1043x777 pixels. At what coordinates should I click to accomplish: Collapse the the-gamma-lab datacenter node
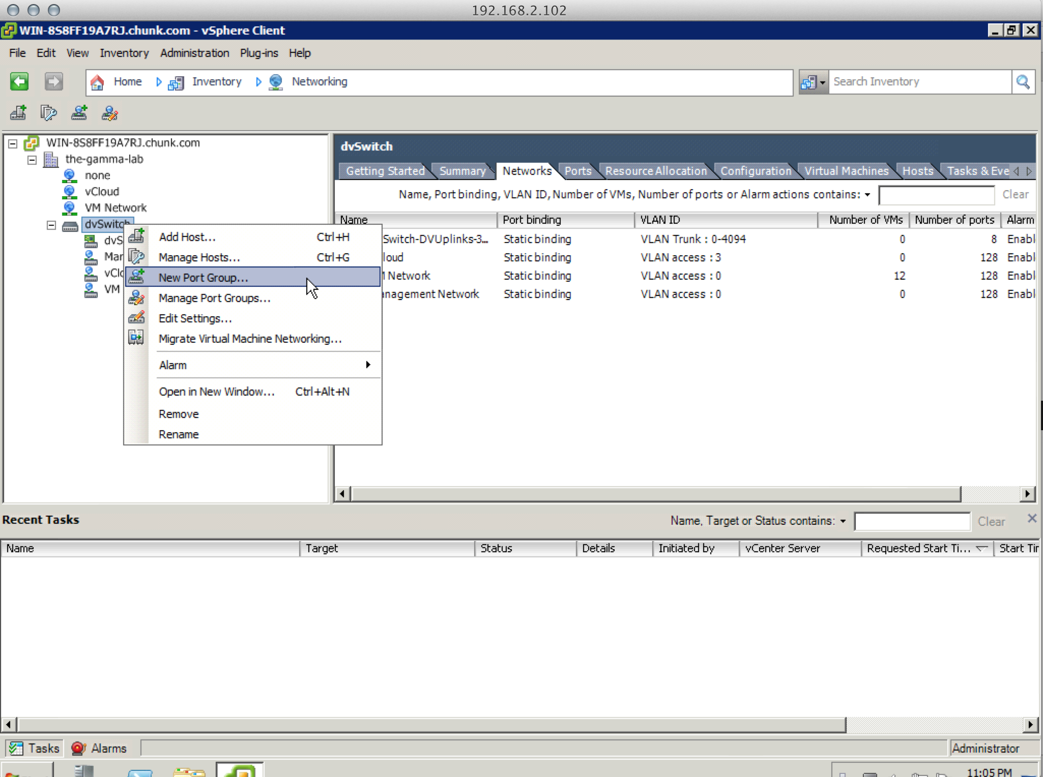tap(32, 160)
